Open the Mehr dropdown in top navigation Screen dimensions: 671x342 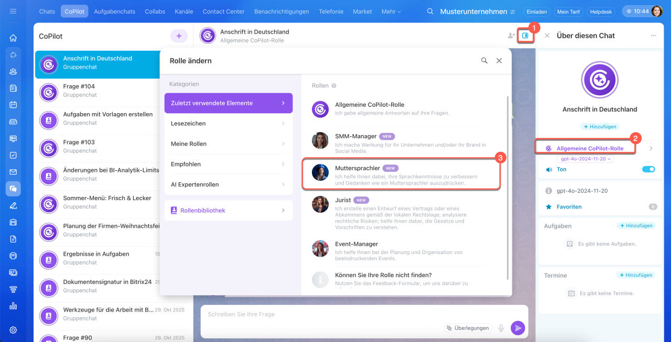point(391,12)
